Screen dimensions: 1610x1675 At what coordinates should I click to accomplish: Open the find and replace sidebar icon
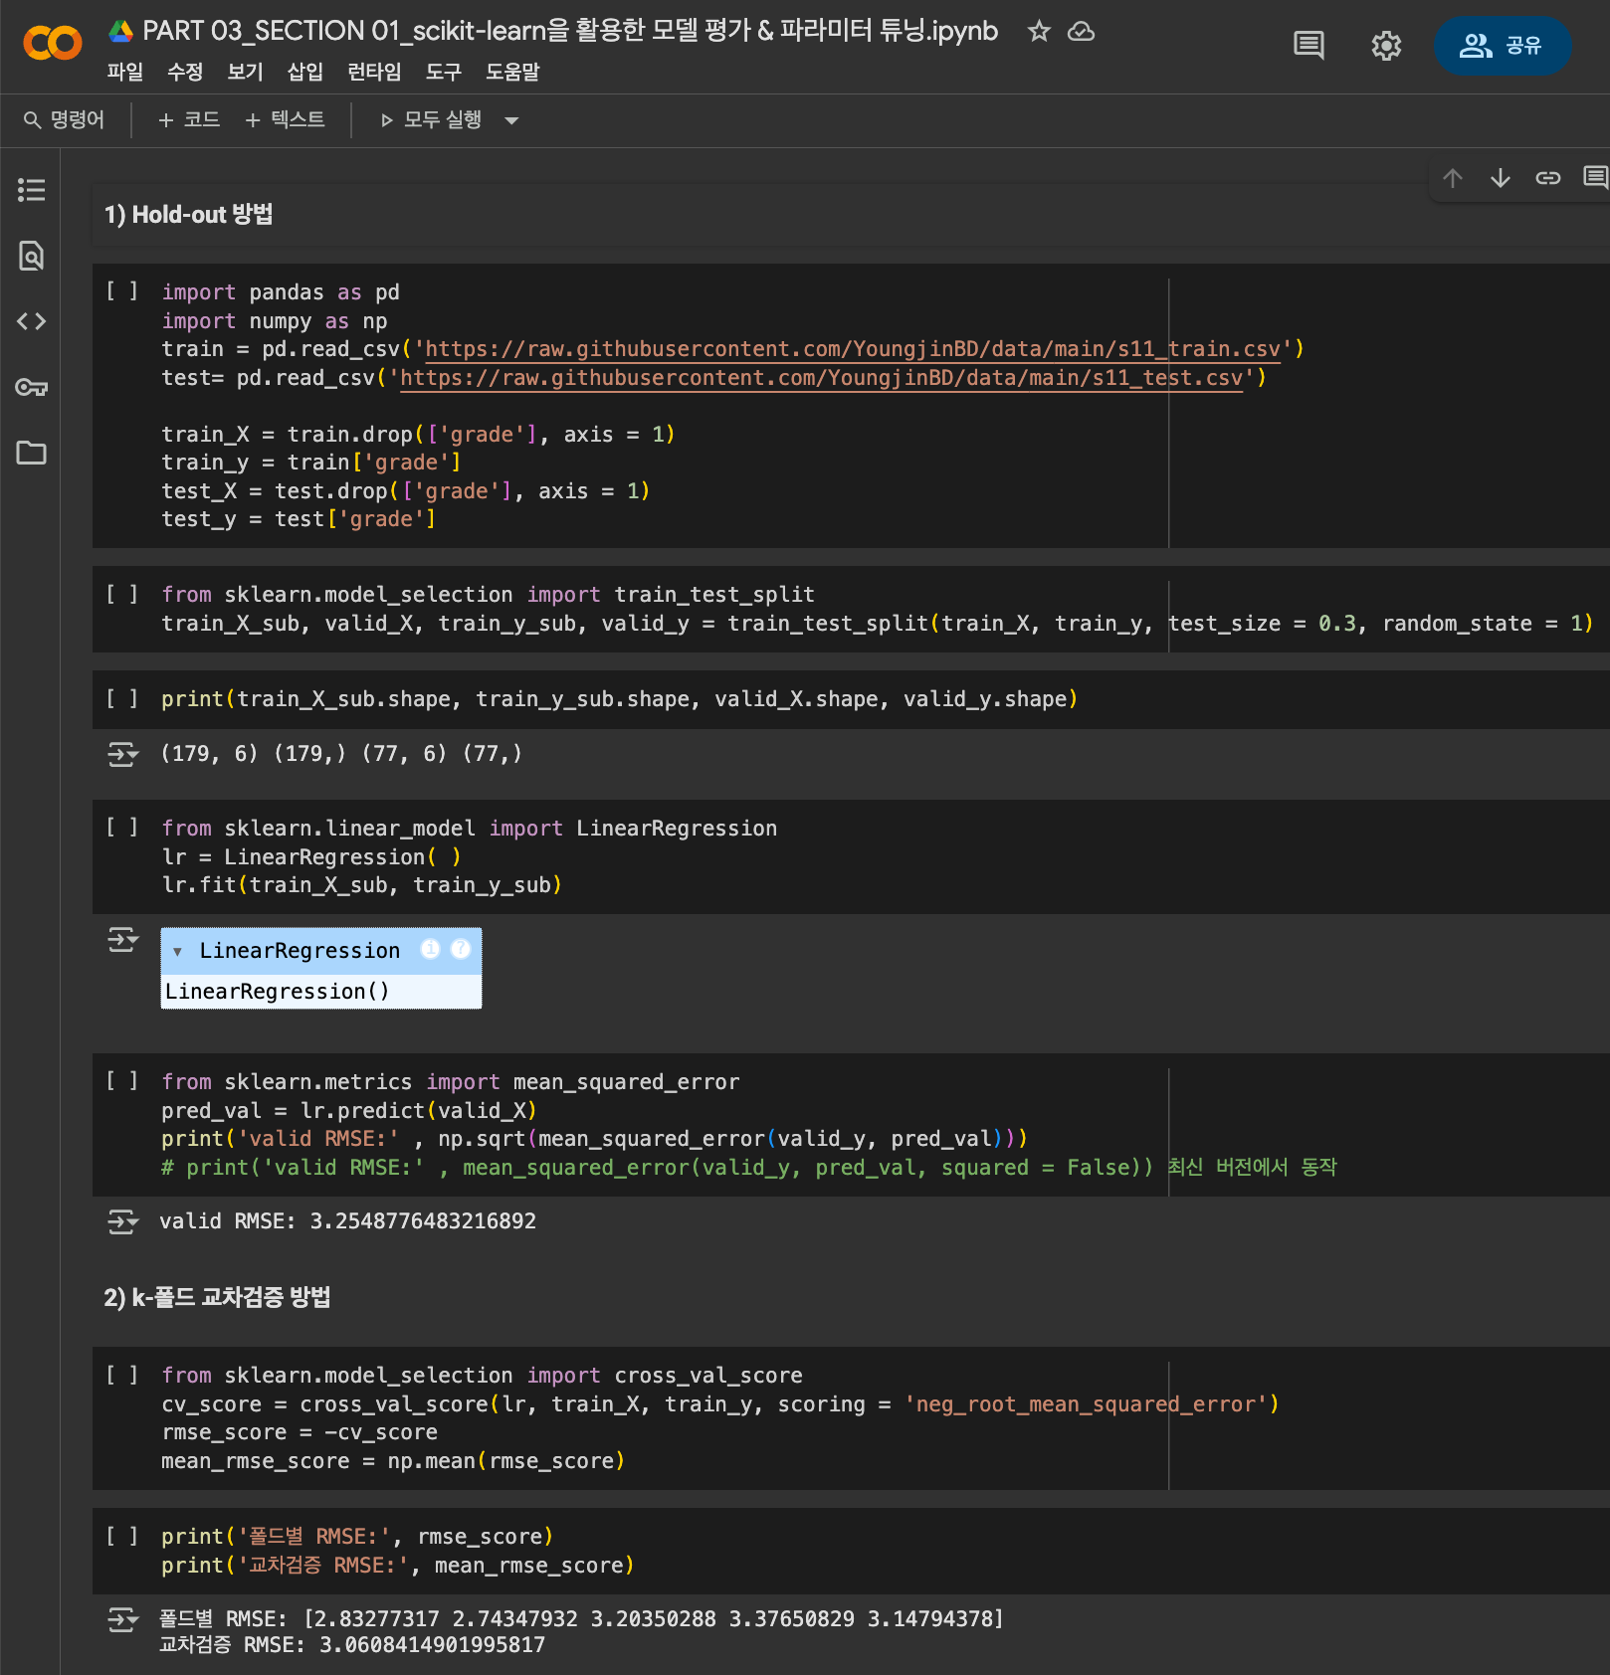(x=31, y=256)
